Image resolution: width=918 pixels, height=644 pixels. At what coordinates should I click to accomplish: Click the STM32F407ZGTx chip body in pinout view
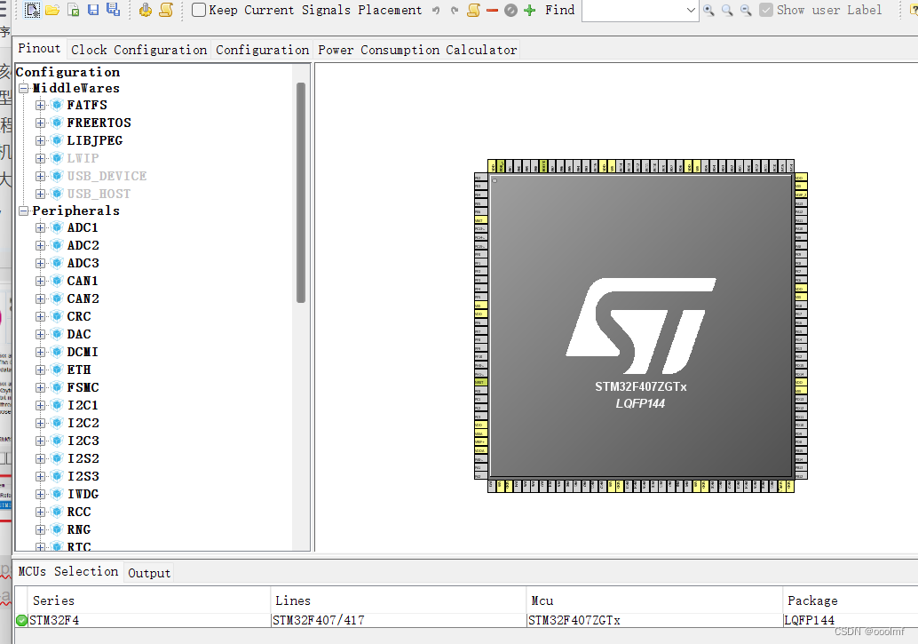(x=641, y=326)
